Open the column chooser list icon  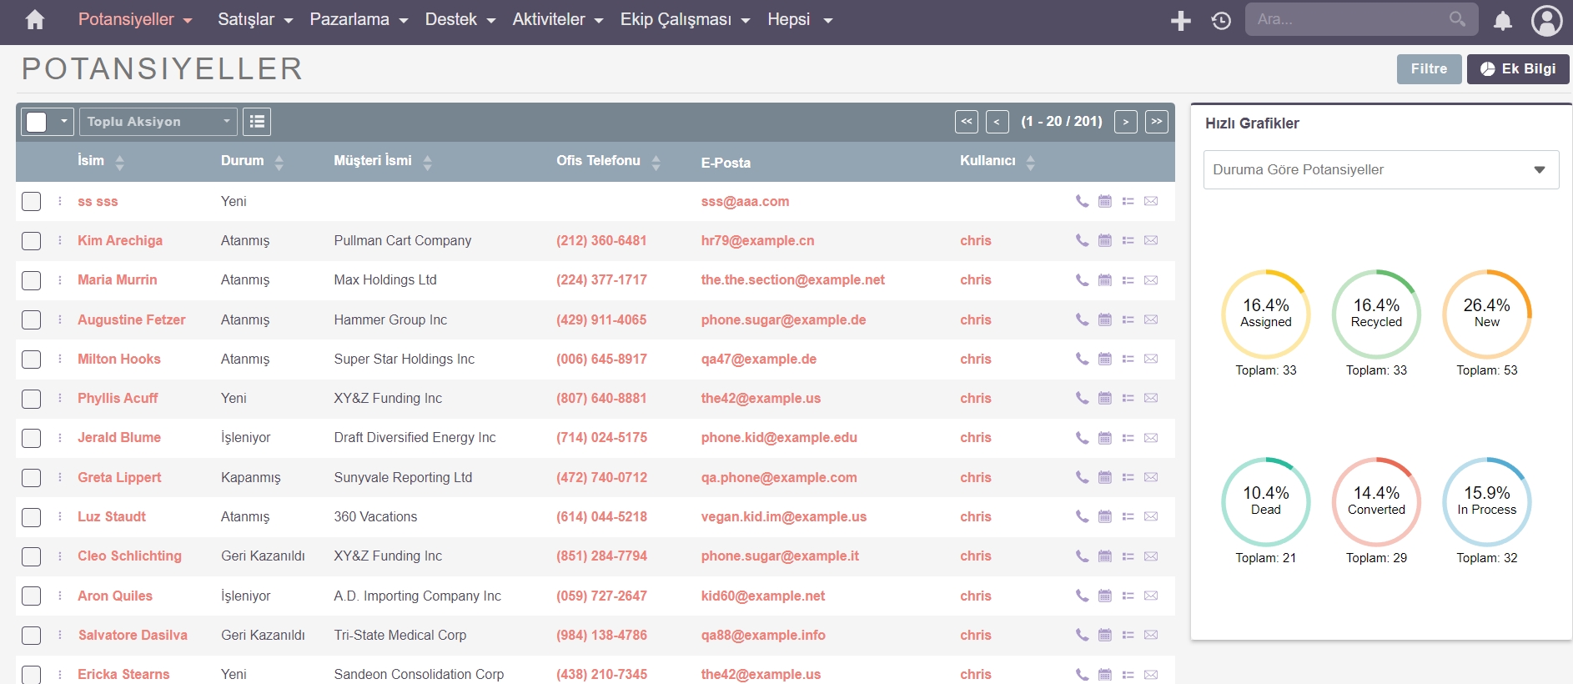point(257,122)
